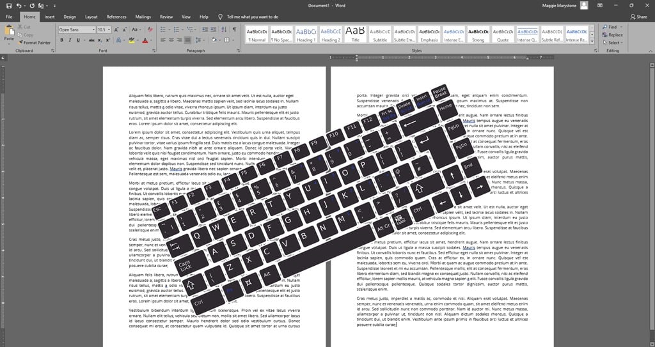The width and height of the screenshot is (655, 347).
Task: Toggle Bold formatting
Action: coord(62,40)
